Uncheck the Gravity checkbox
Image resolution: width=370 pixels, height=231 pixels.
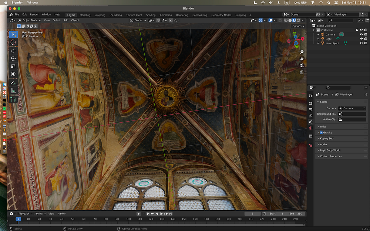[x=321, y=133]
